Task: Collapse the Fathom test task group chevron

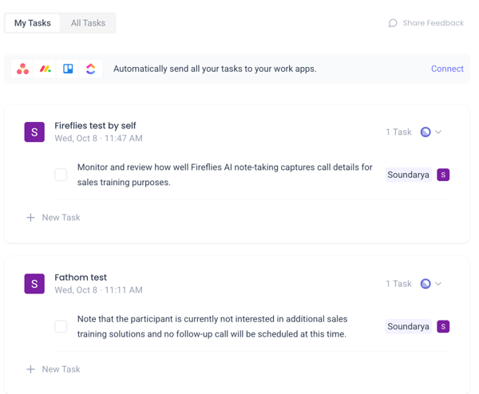Action: click(x=438, y=284)
